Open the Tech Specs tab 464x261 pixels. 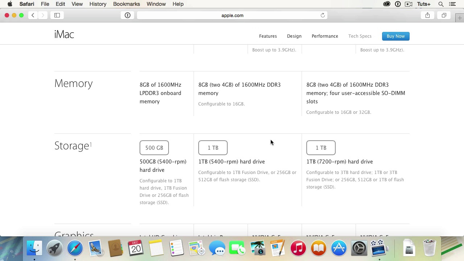360,36
